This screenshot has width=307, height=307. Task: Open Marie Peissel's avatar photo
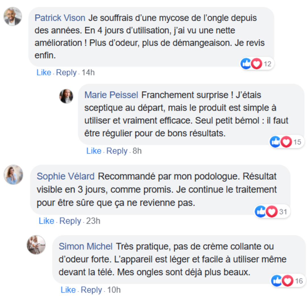point(66,96)
